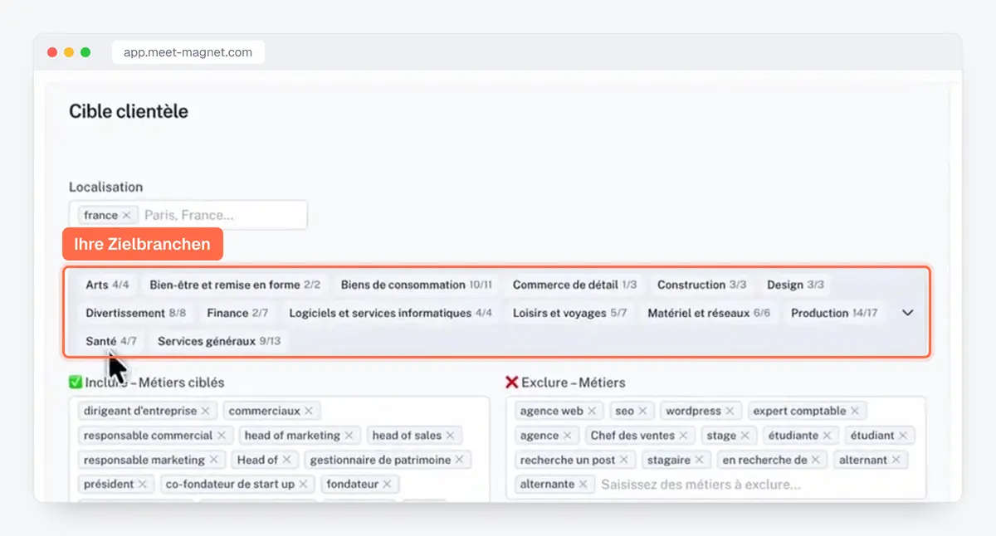Viewport: 996px width, 536px height.
Task: Select 'Matériel et réseaux 6/6' chip
Action: point(709,313)
